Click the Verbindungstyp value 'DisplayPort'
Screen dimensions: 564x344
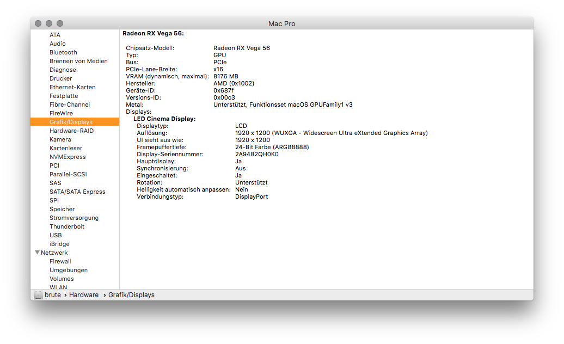(252, 196)
